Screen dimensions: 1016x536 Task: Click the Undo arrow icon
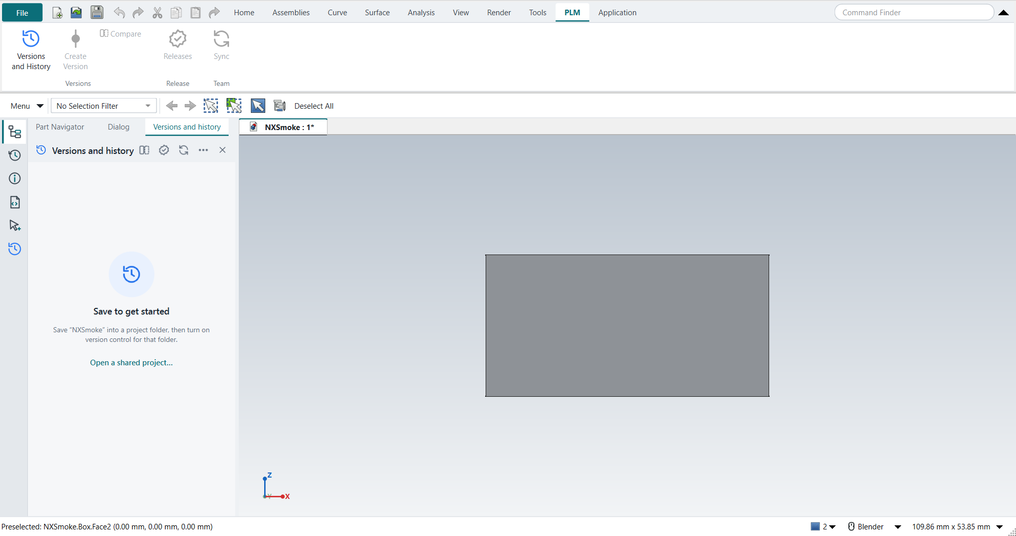(119, 13)
